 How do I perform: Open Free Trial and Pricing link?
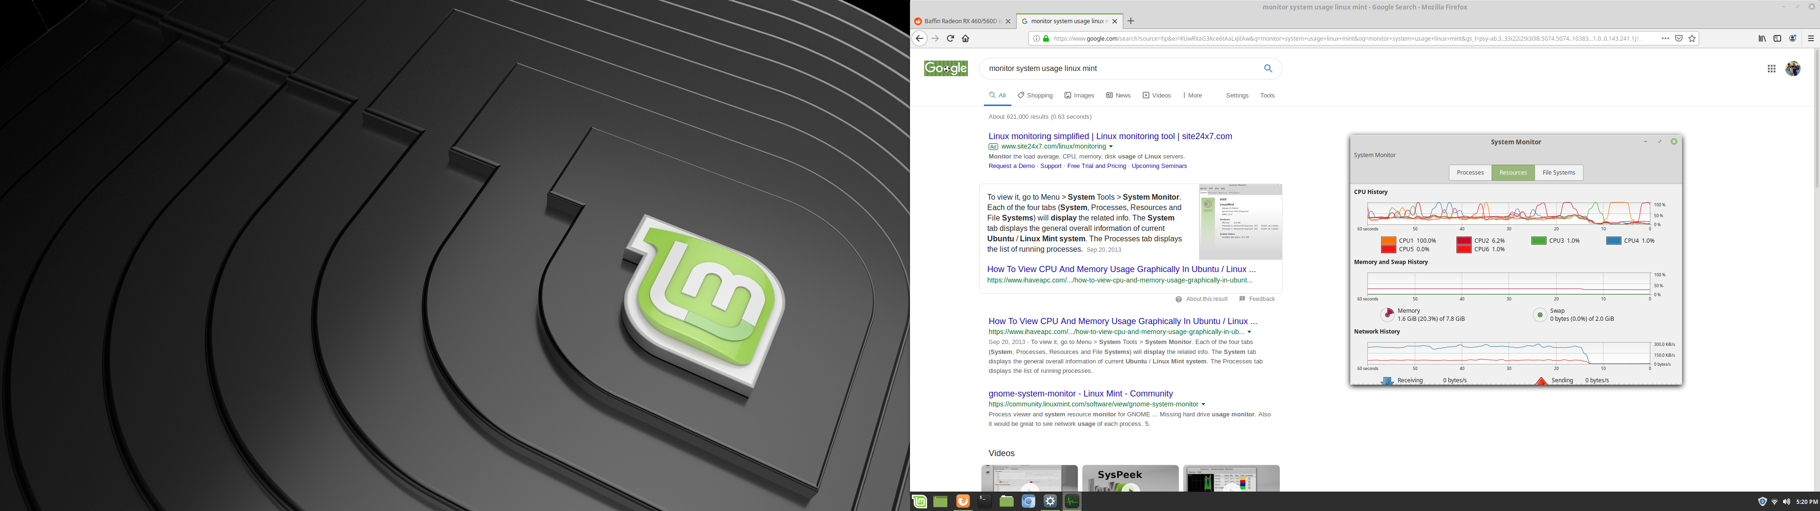pos(1097,166)
